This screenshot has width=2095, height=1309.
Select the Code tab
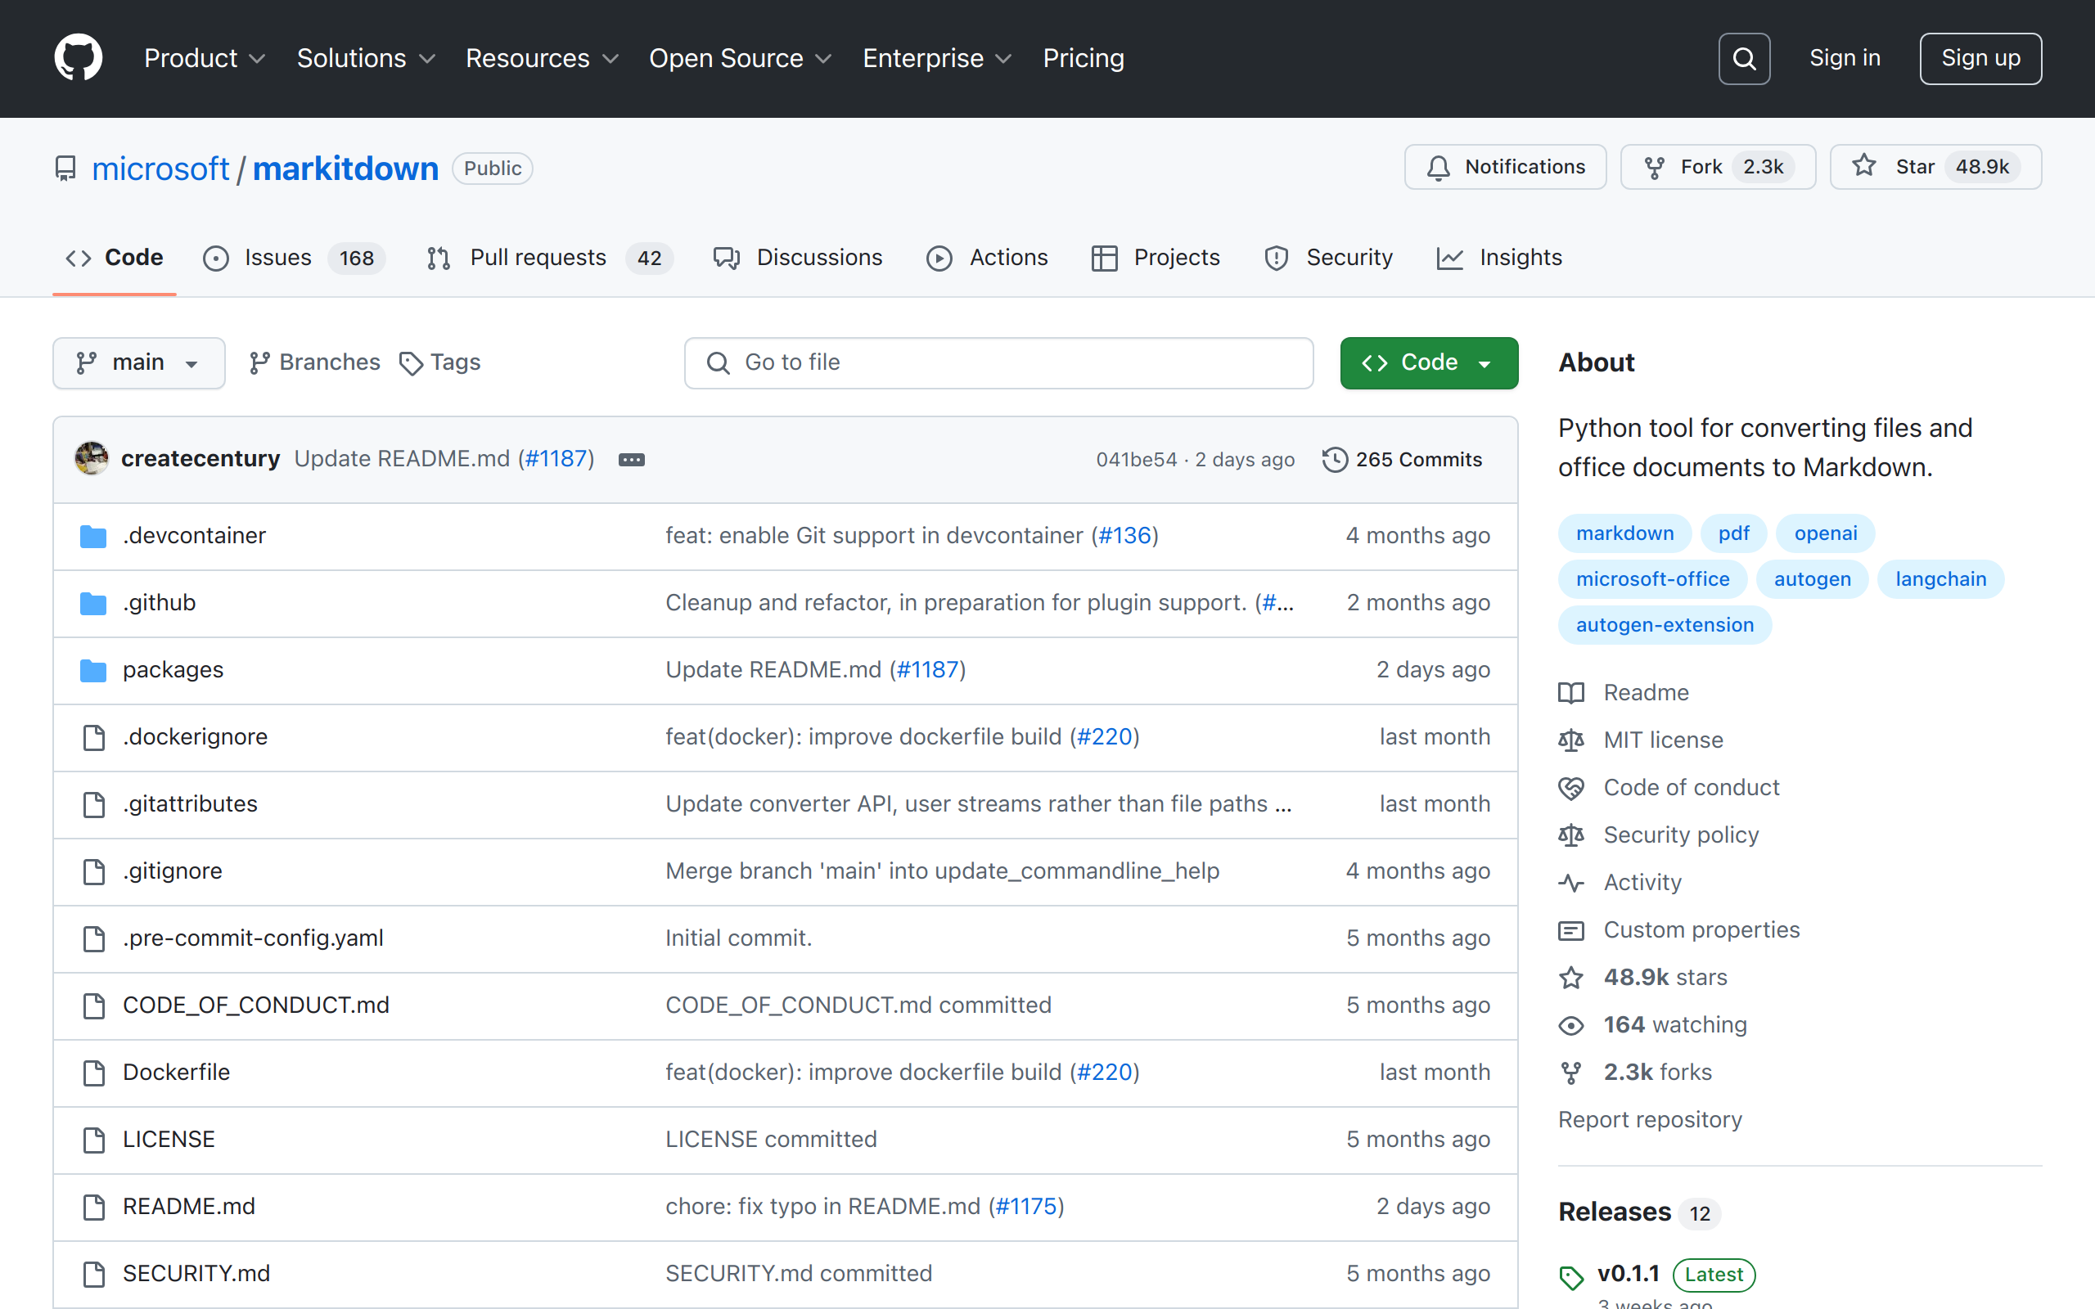point(115,258)
